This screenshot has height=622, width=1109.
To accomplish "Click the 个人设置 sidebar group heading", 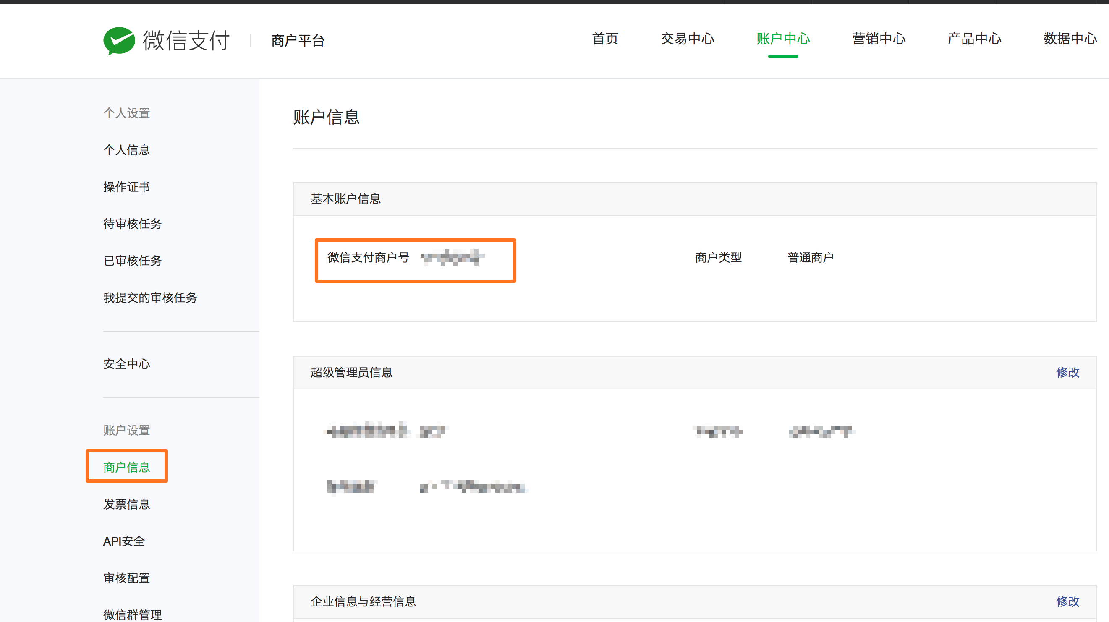I will pos(127,113).
